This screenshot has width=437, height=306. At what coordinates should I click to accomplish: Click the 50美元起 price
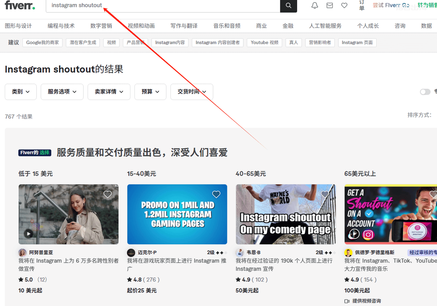click(x=247, y=291)
